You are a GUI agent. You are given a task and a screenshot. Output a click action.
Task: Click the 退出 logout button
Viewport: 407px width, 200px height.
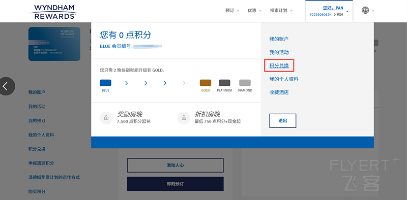(283, 121)
